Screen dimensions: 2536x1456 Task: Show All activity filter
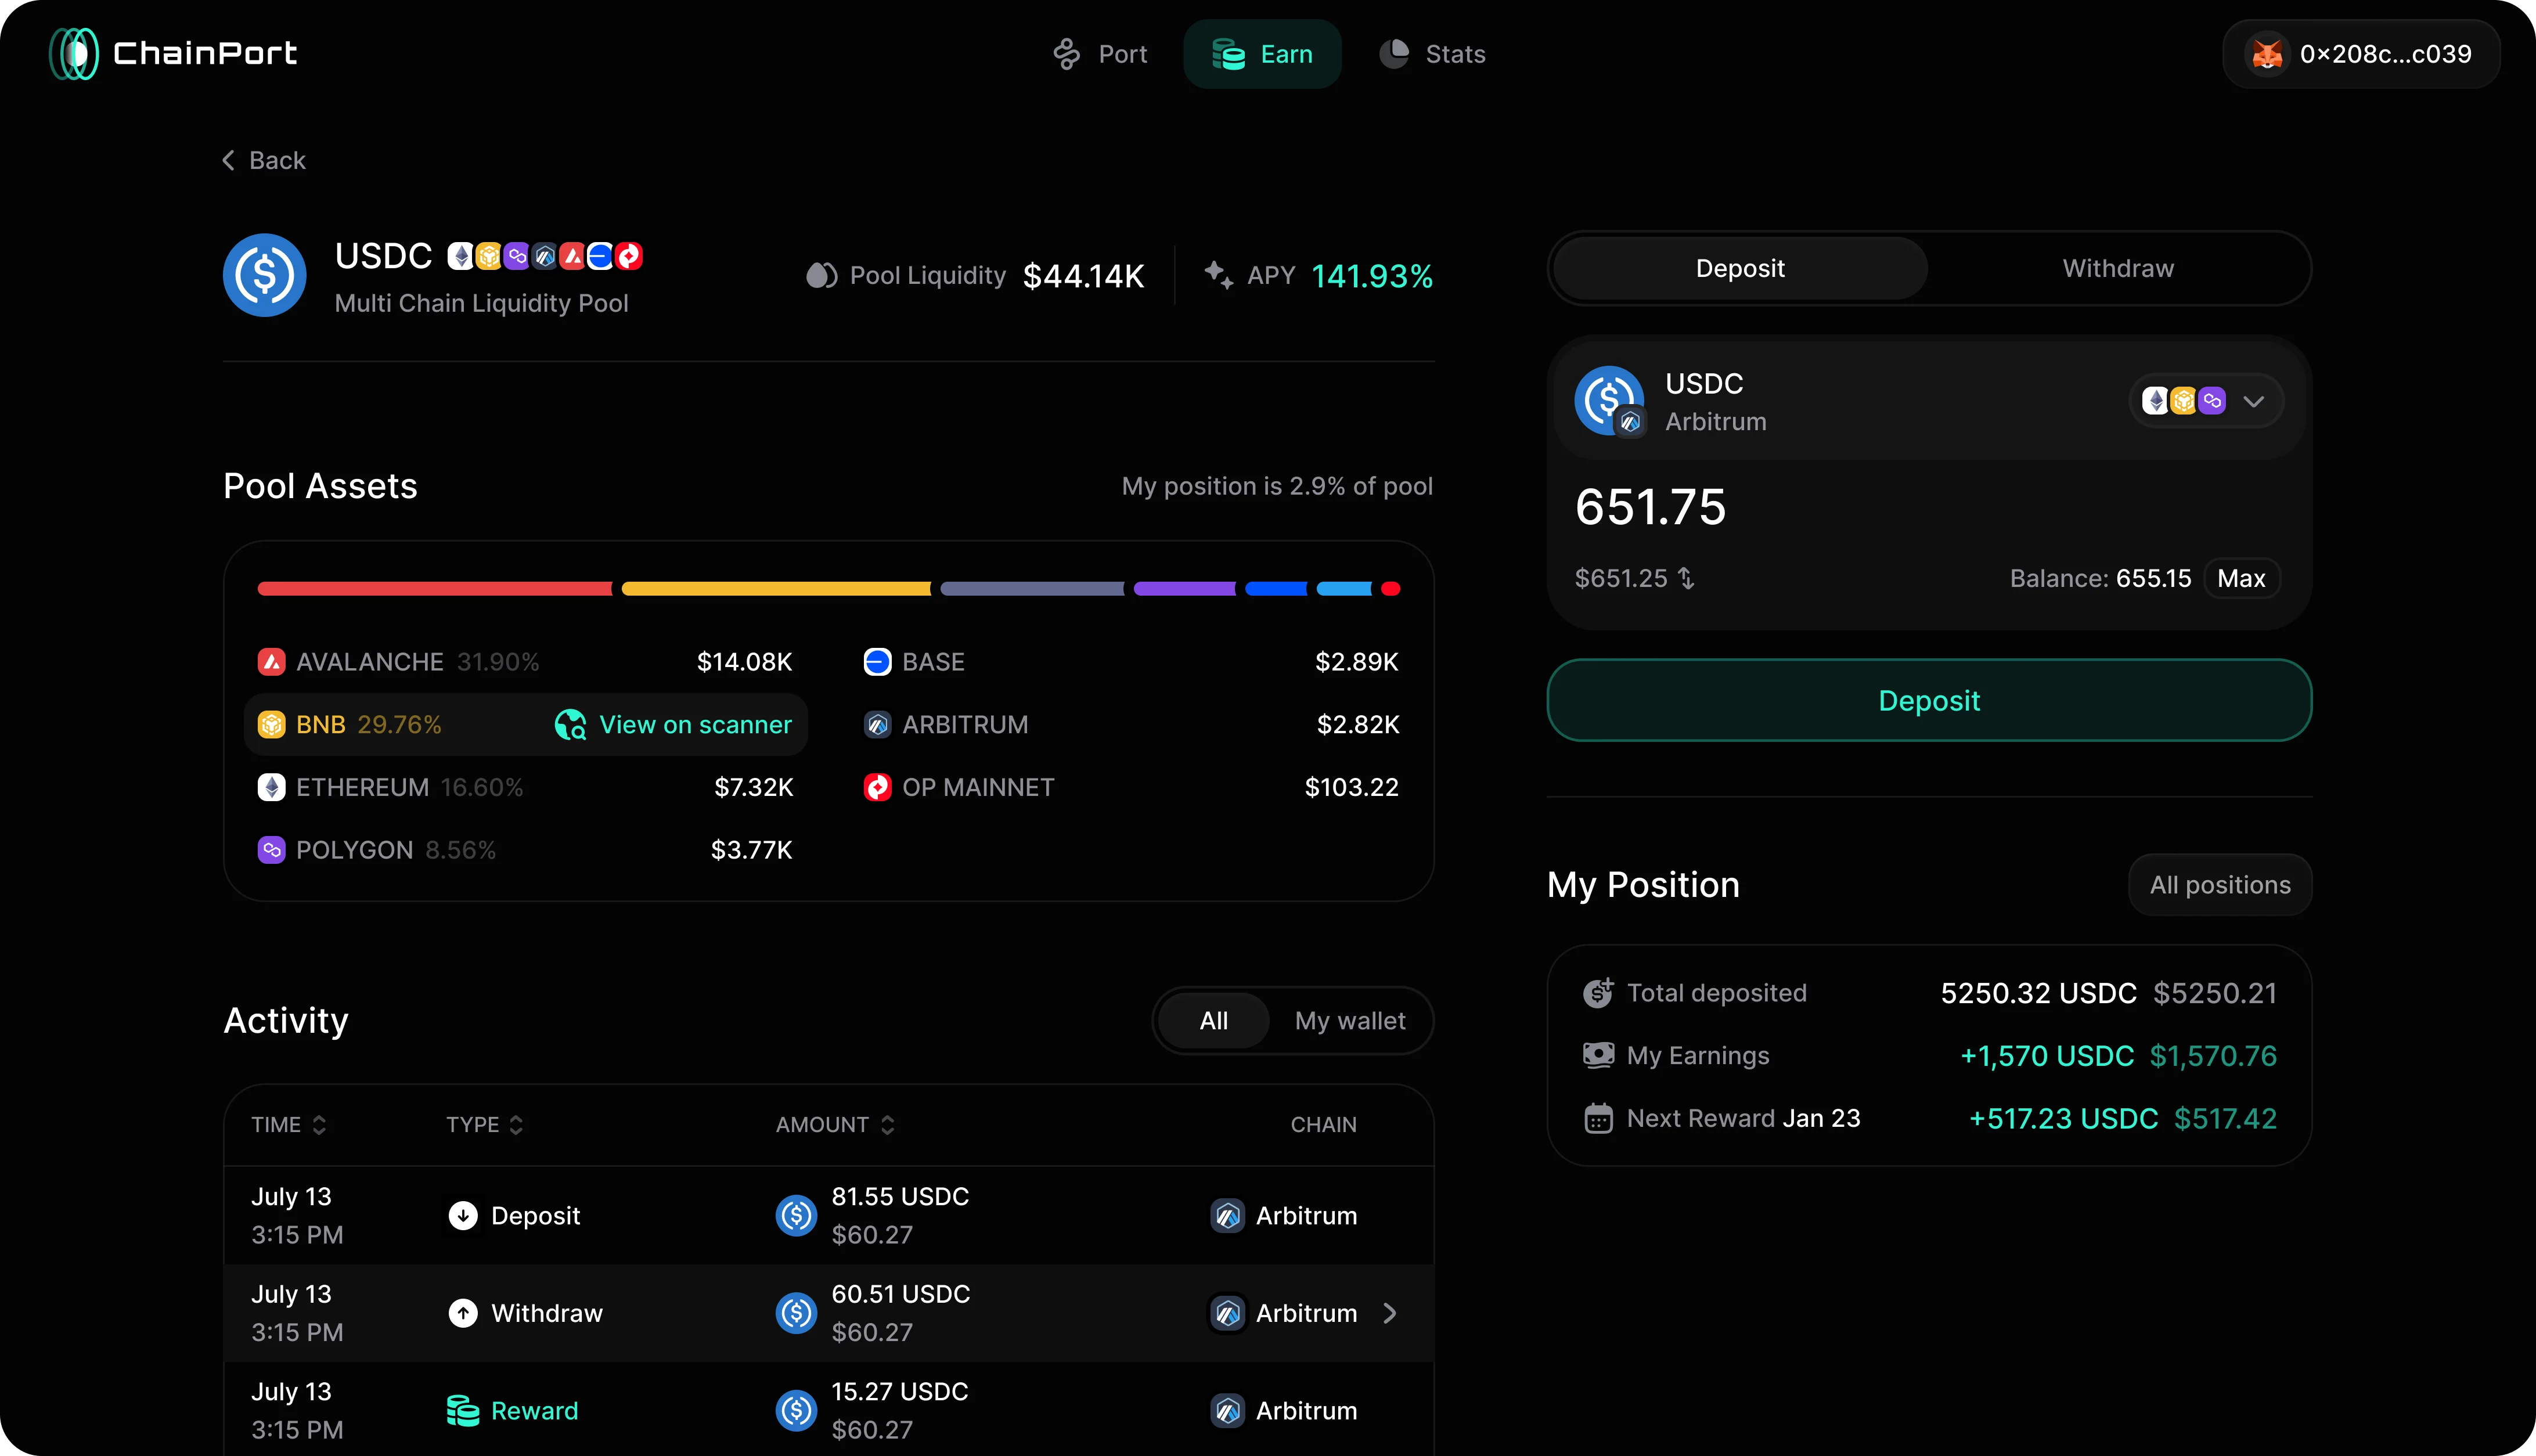(1213, 1021)
